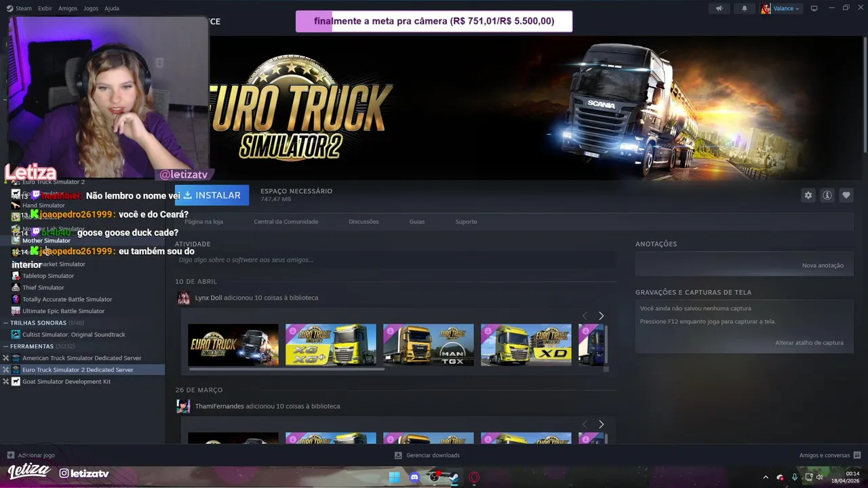Open the Amigos menu

(68, 8)
